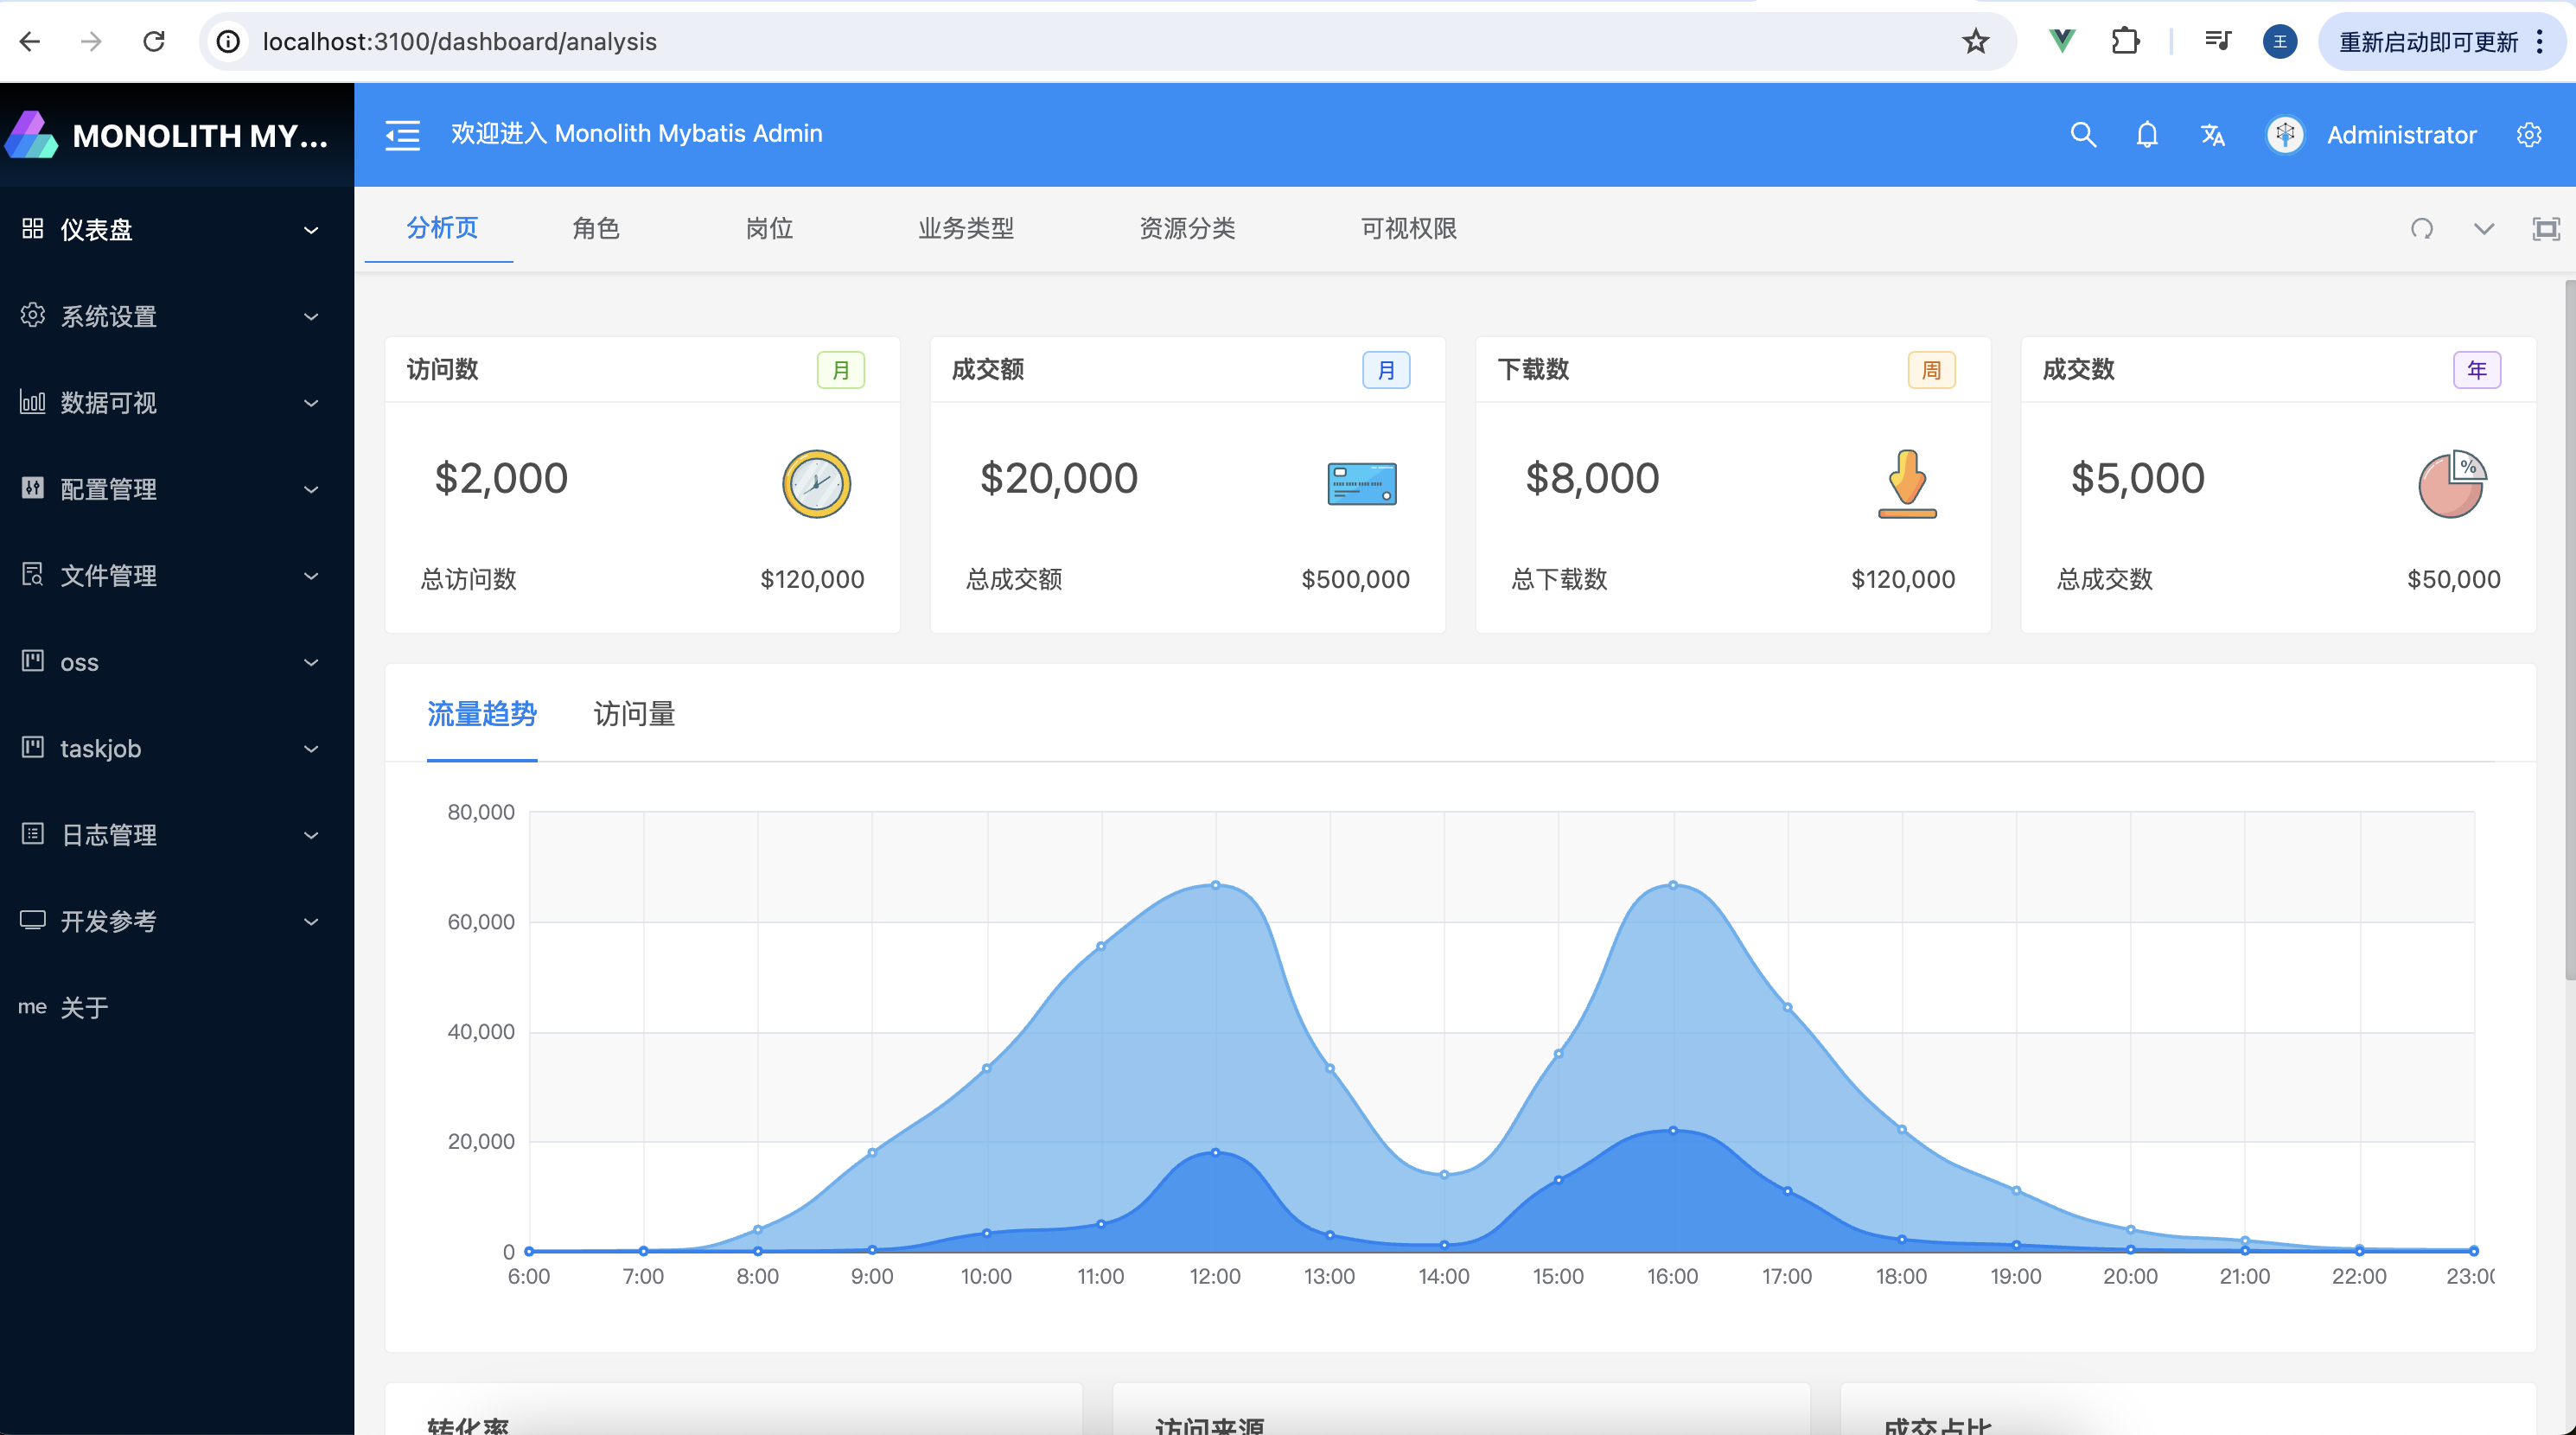2576x1435 pixels.
Task: Click the 16:00 peak data point
Action: [x=1673, y=885]
